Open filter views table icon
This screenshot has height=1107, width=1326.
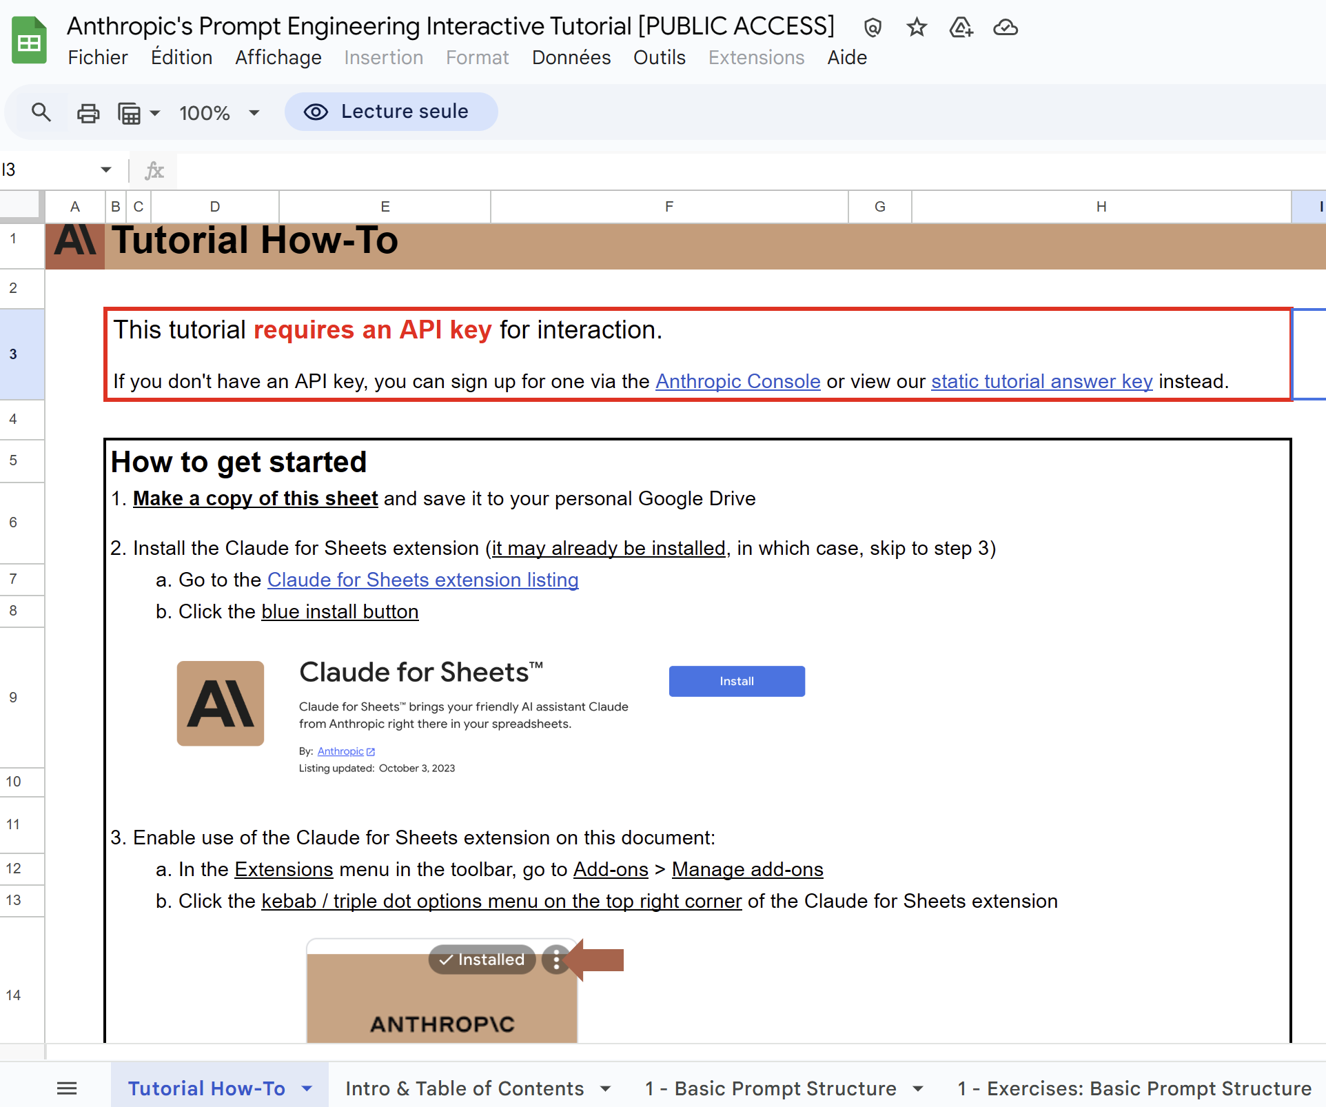pos(129,112)
